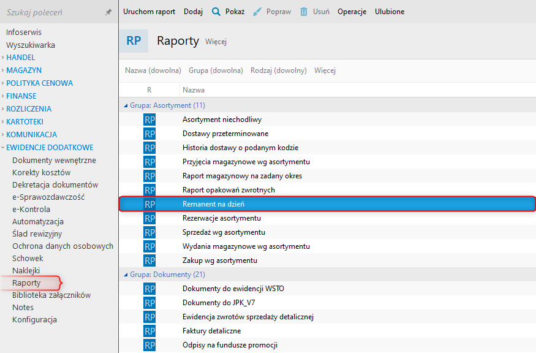This screenshot has height=353, width=536.
Task: Click the pin icon beside the search box
Action: 108,12
